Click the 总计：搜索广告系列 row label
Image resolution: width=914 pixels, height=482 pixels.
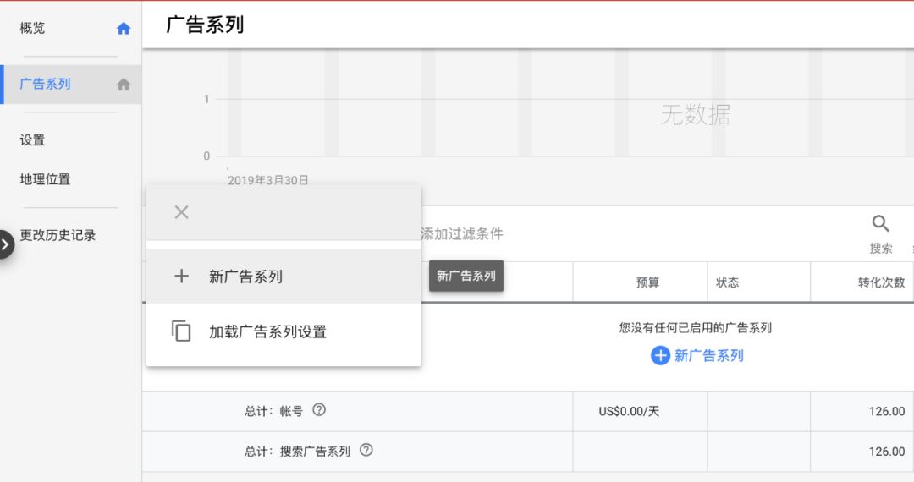297,452
